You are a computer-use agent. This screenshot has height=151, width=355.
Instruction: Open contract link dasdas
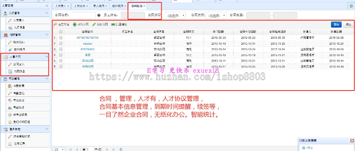pos(88,43)
